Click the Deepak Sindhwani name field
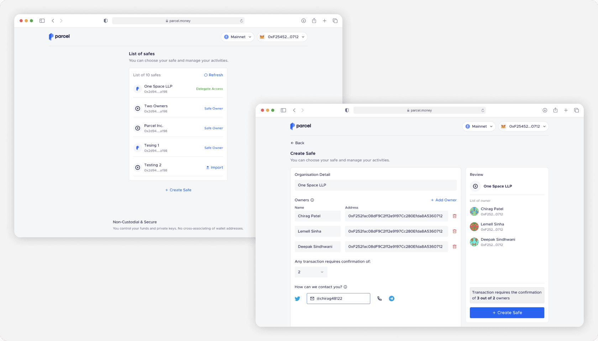 point(318,247)
